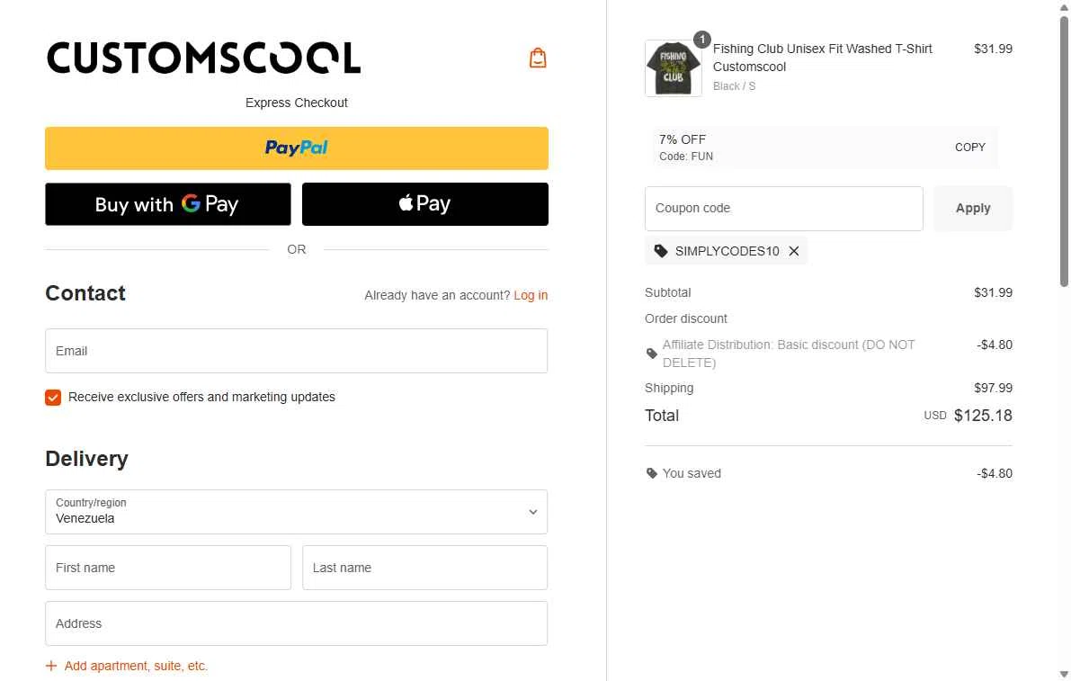Click the plus icon for adding apartment
The width and height of the screenshot is (1071, 681).
pos(51,666)
